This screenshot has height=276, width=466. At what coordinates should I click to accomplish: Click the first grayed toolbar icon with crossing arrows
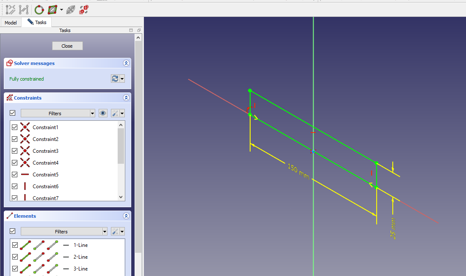point(11,10)
